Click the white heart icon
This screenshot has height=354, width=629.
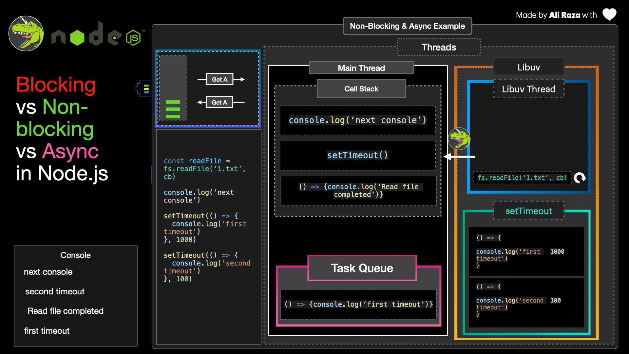coord(609,14)
